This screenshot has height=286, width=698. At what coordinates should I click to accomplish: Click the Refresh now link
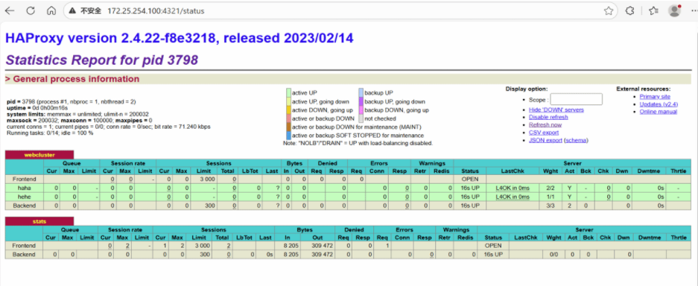545,124
